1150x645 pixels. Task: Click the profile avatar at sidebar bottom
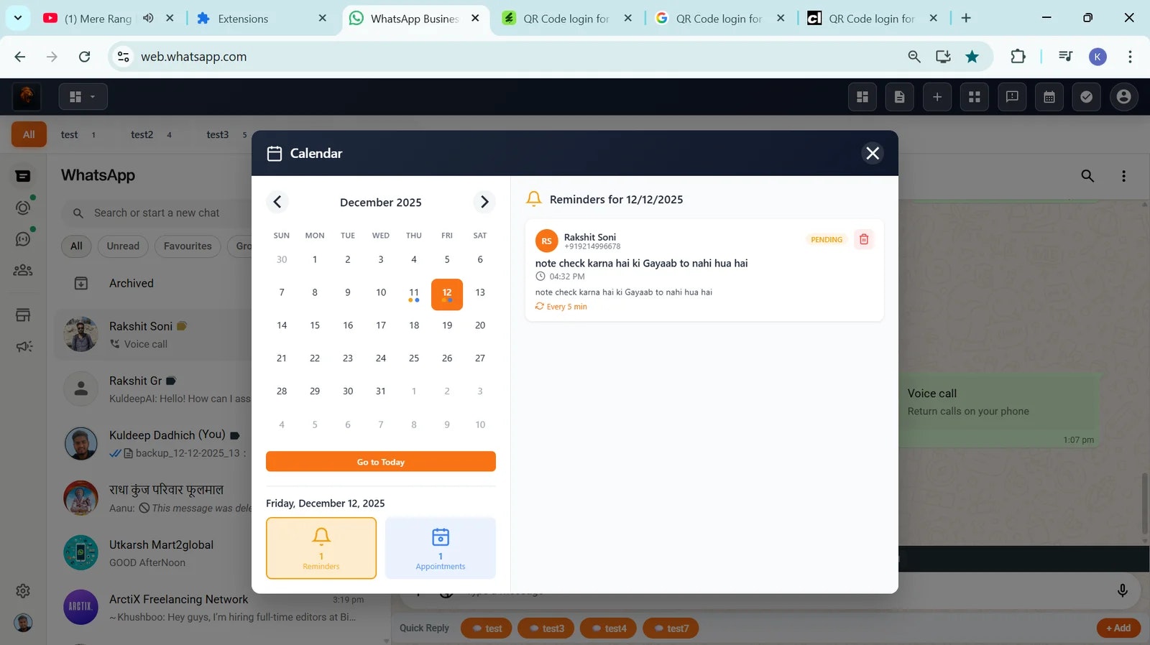point(23,623)
